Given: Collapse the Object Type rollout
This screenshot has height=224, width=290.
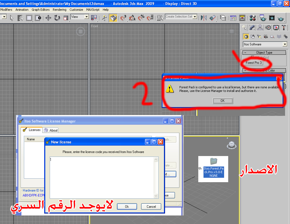Looking at the screenshot, I should [x=264, y=53].
